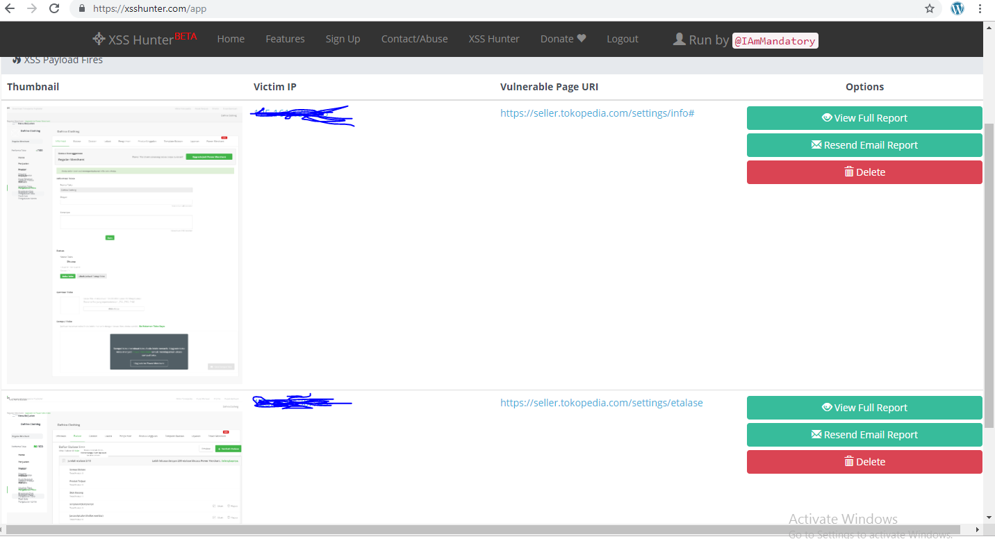Click the scrollbar up arrow
The height and width of the screenshot is (539, 995).
pos(989,27)
